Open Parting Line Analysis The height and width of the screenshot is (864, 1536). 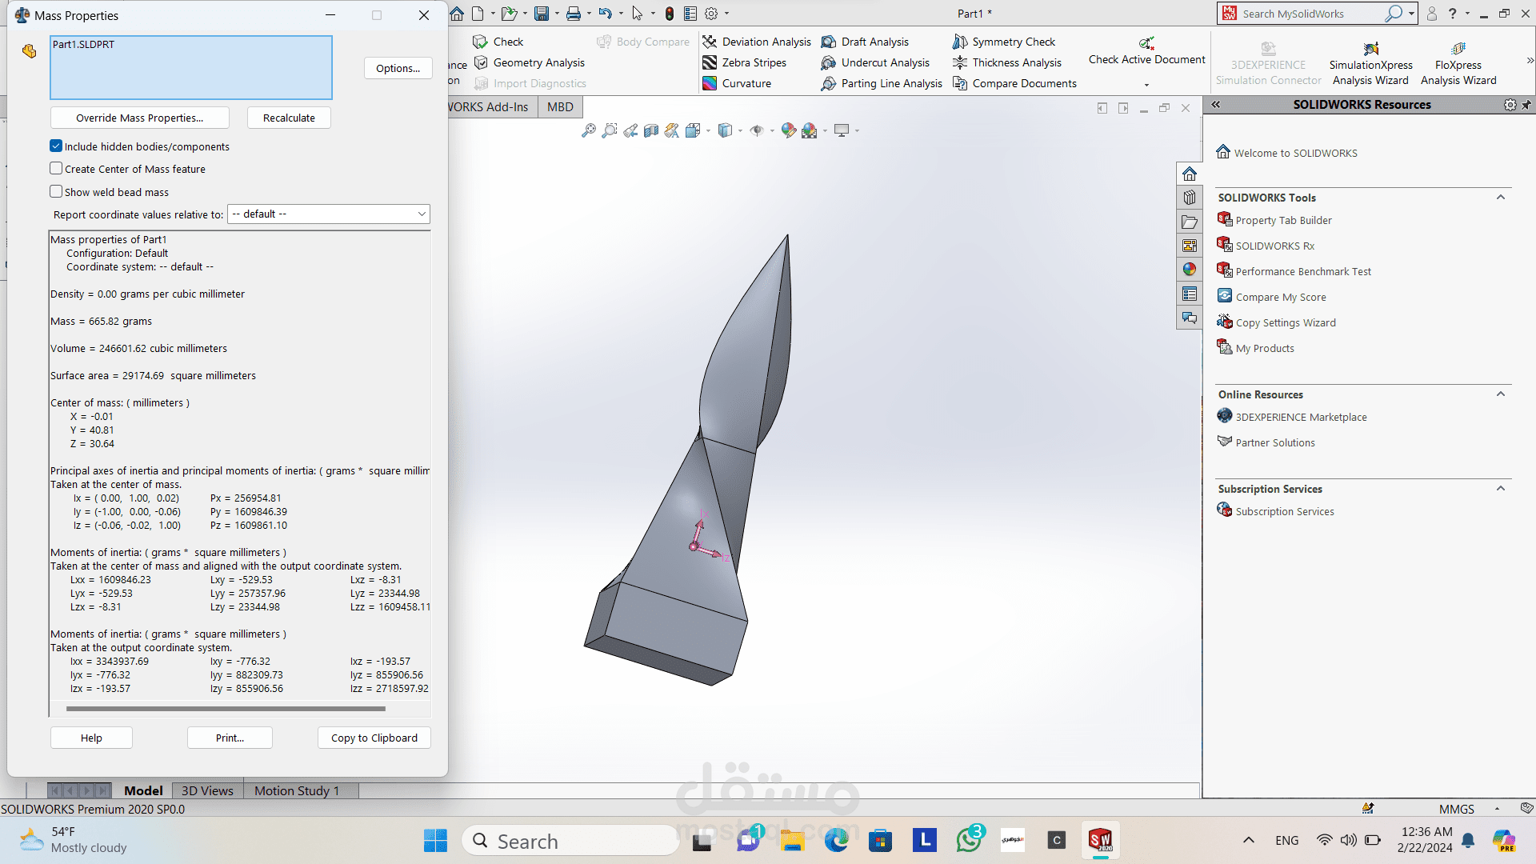tap(882, 83)
